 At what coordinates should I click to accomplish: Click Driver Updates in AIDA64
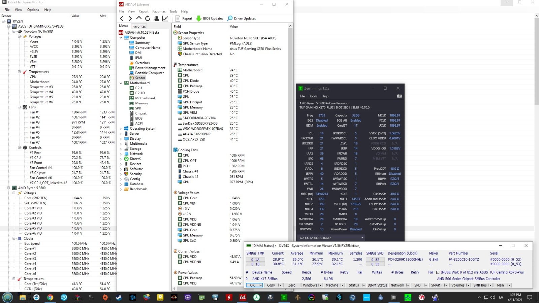[242, 19]
